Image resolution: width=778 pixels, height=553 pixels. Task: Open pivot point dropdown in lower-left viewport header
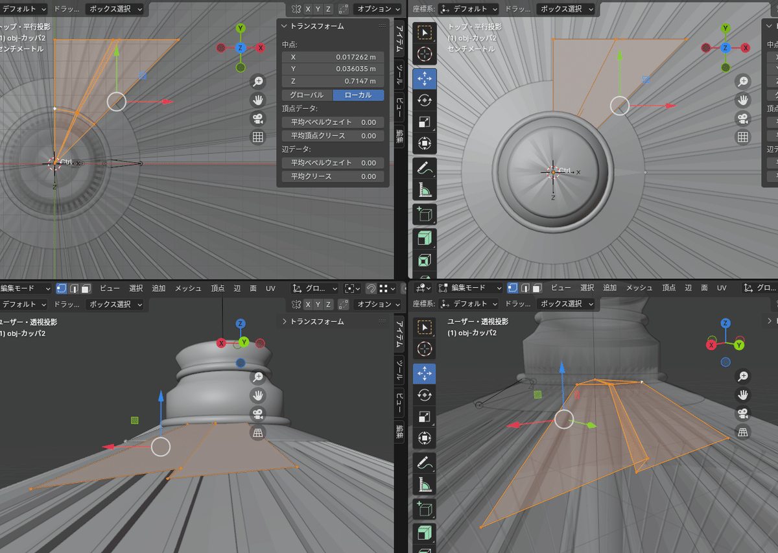352,288
